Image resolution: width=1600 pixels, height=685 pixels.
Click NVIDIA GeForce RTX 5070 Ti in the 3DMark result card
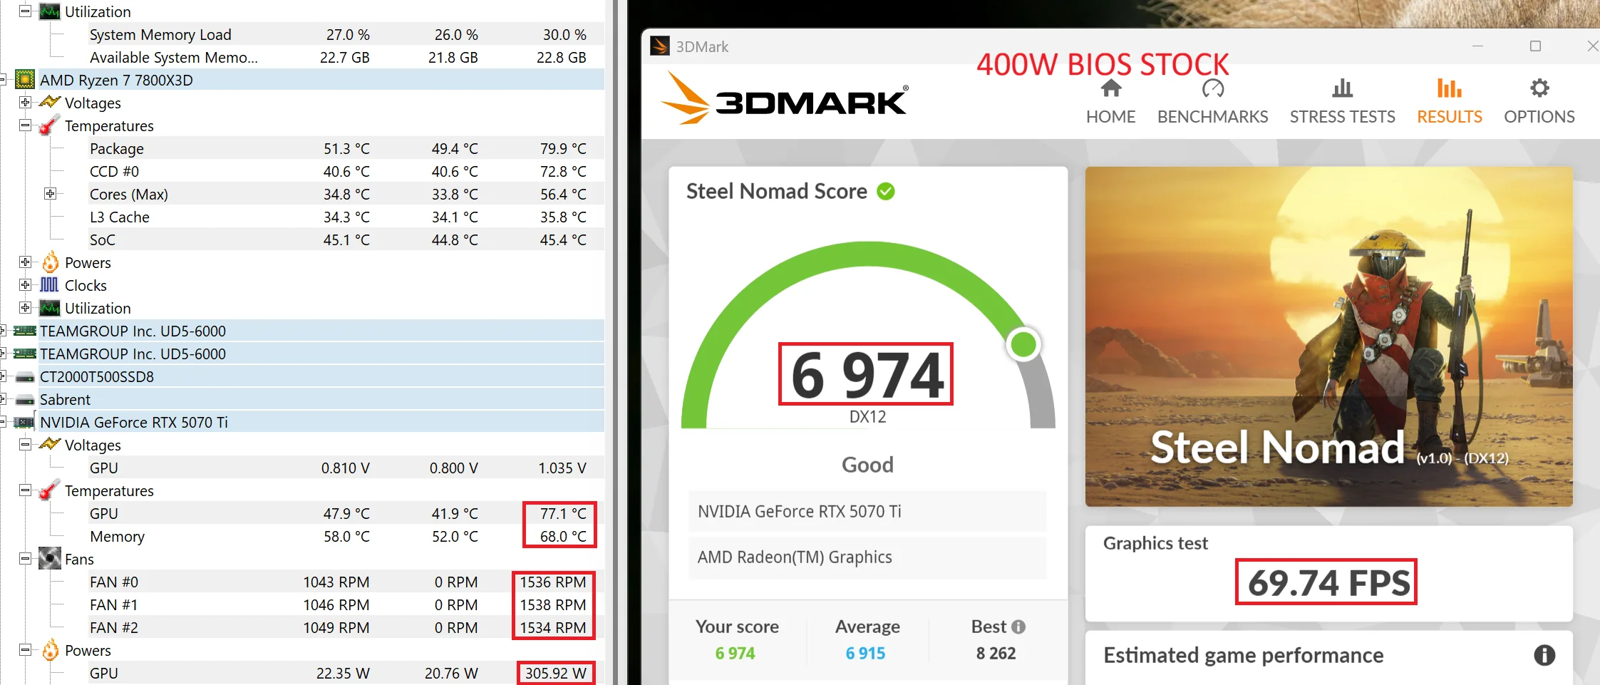pyautogui.click(x=867, y=511)
